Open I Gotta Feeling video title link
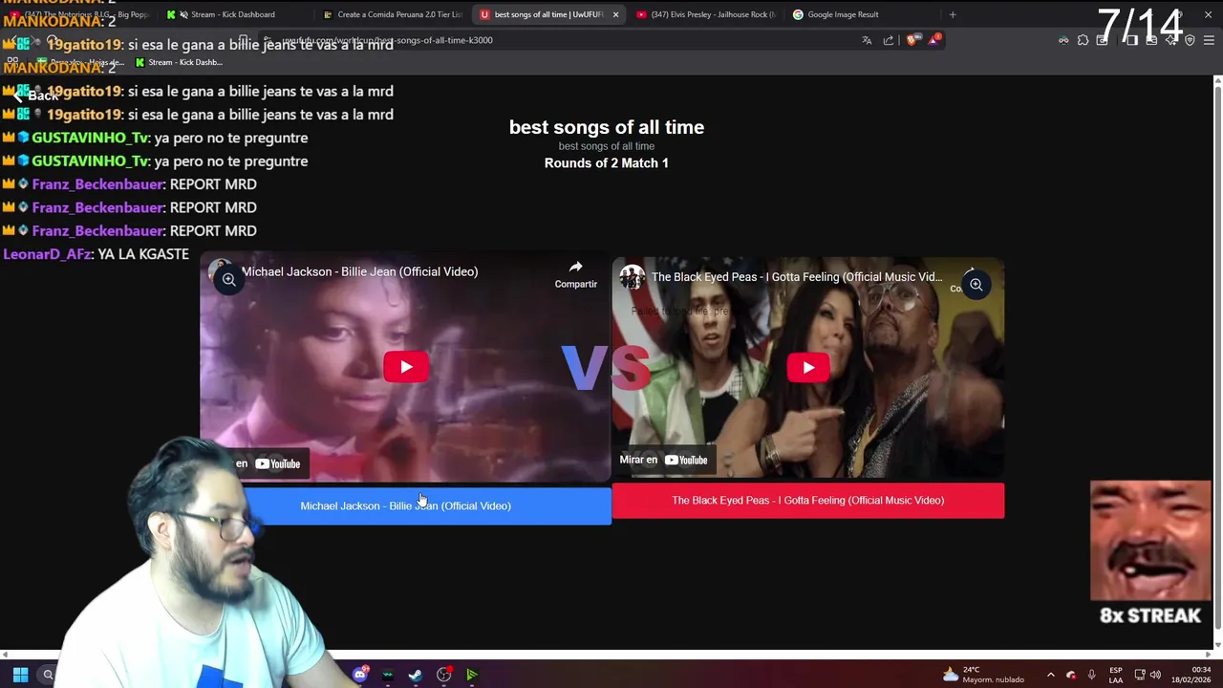1223x688 pixels. coord(796,277)
